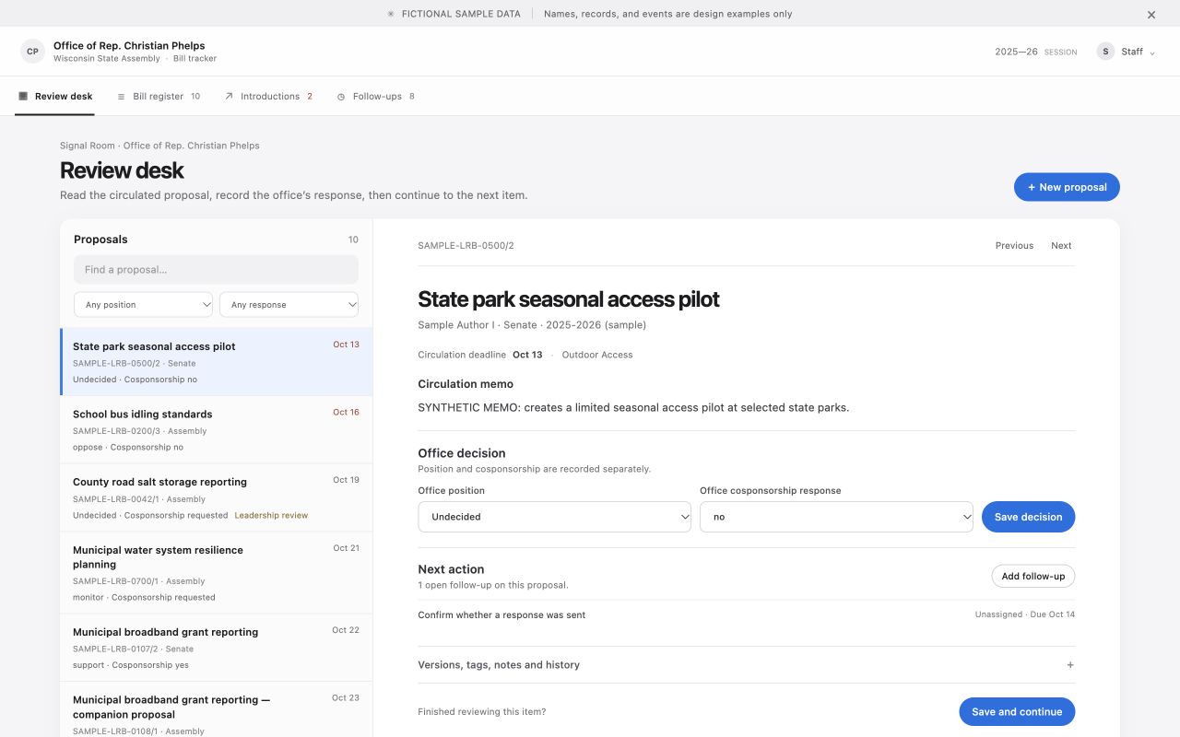
Task: Click the S staff avatar
Action: coord(1105,52)
